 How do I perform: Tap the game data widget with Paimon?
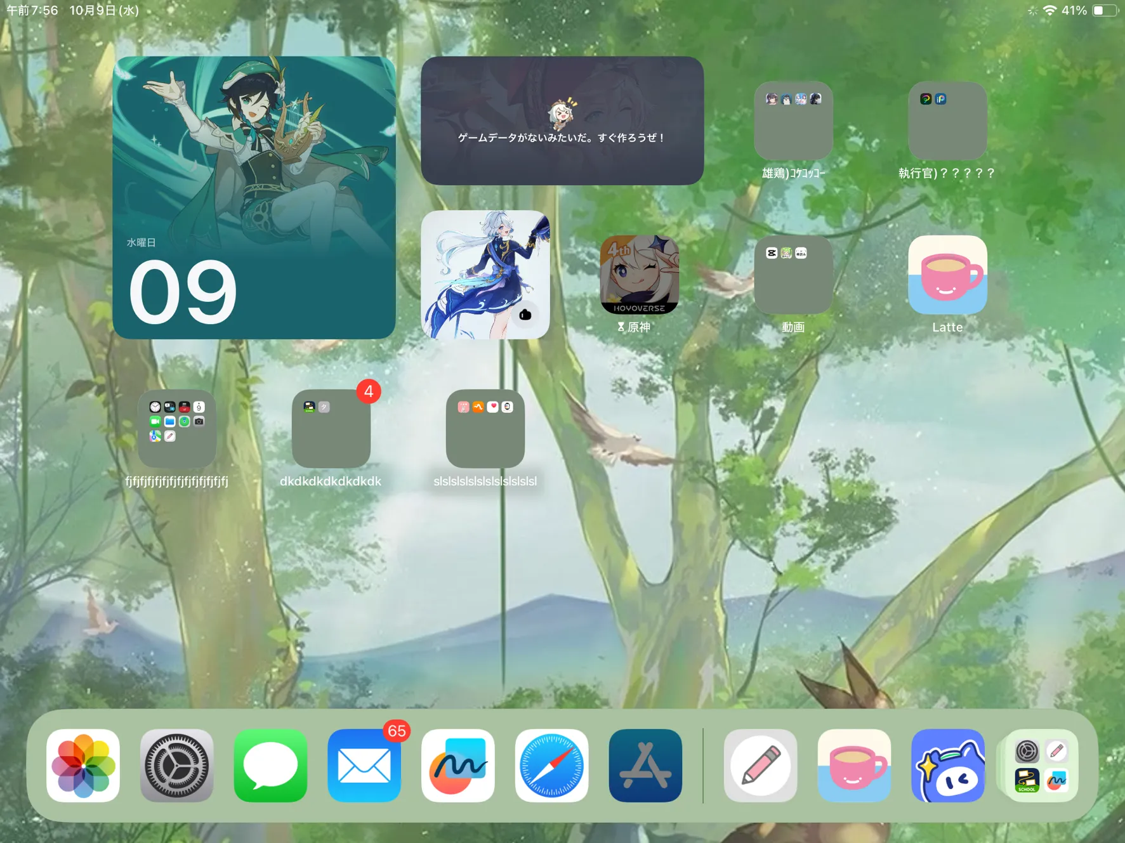click(x=562, y=121)
